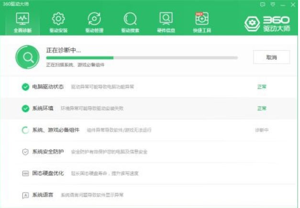Minimize the 360驱动大师 window
300x208 pixels.
point(283,5)
